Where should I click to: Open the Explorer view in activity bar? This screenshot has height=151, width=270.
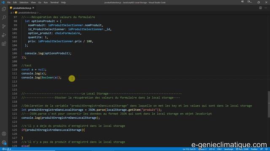tap(4, 9)
